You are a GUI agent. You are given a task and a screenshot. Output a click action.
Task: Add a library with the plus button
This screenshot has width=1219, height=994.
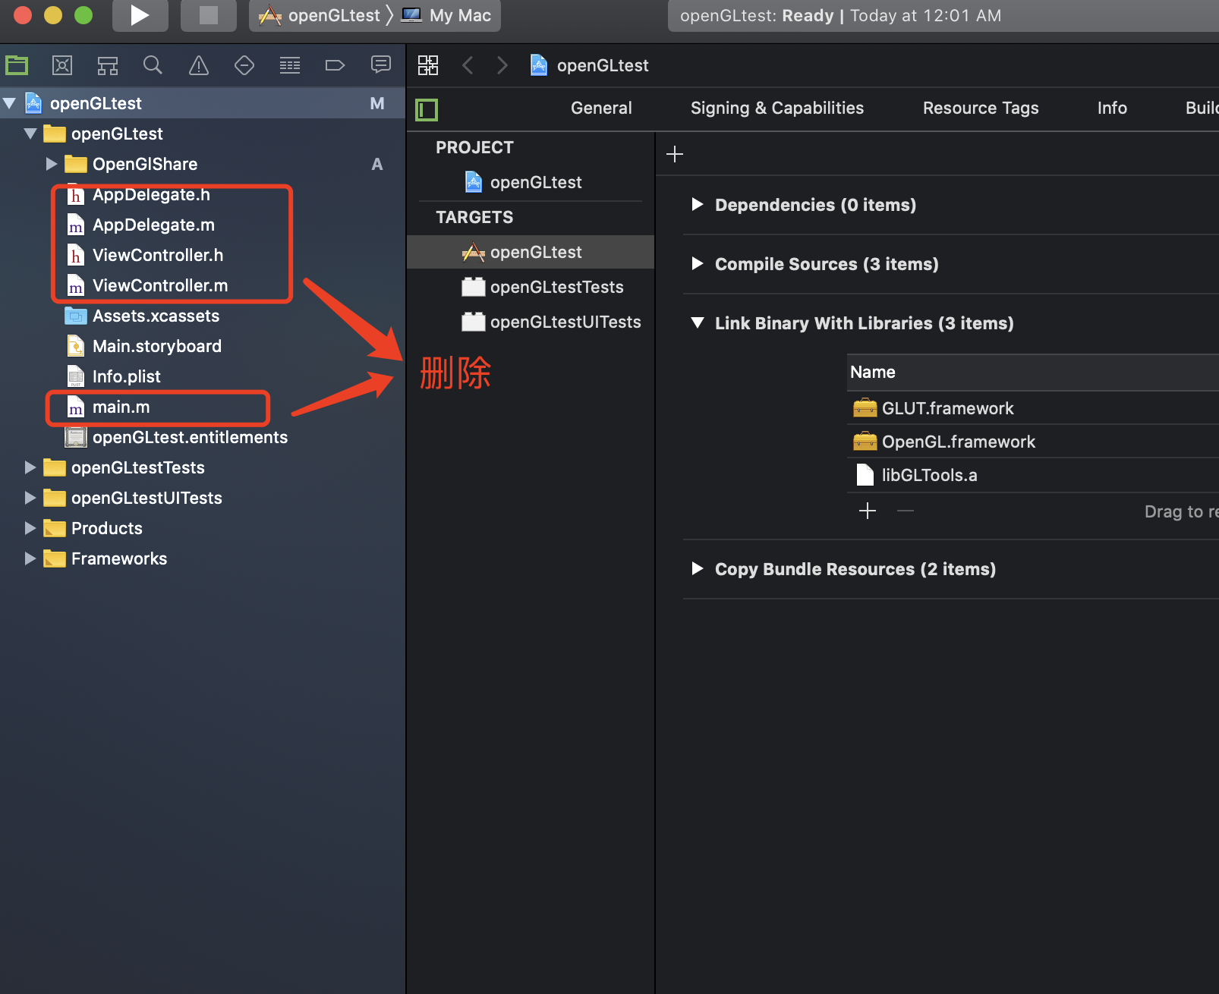click(868, 511)
